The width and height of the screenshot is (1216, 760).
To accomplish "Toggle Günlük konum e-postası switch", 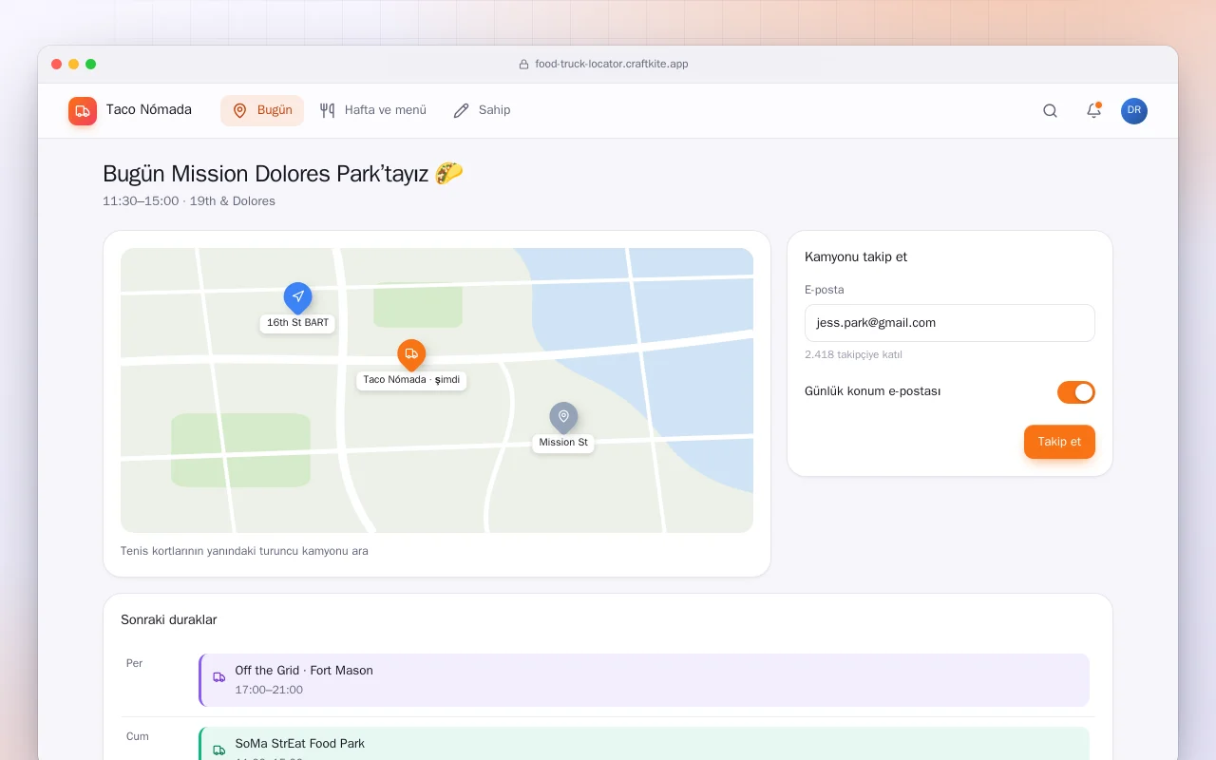I will point(1076,392).
